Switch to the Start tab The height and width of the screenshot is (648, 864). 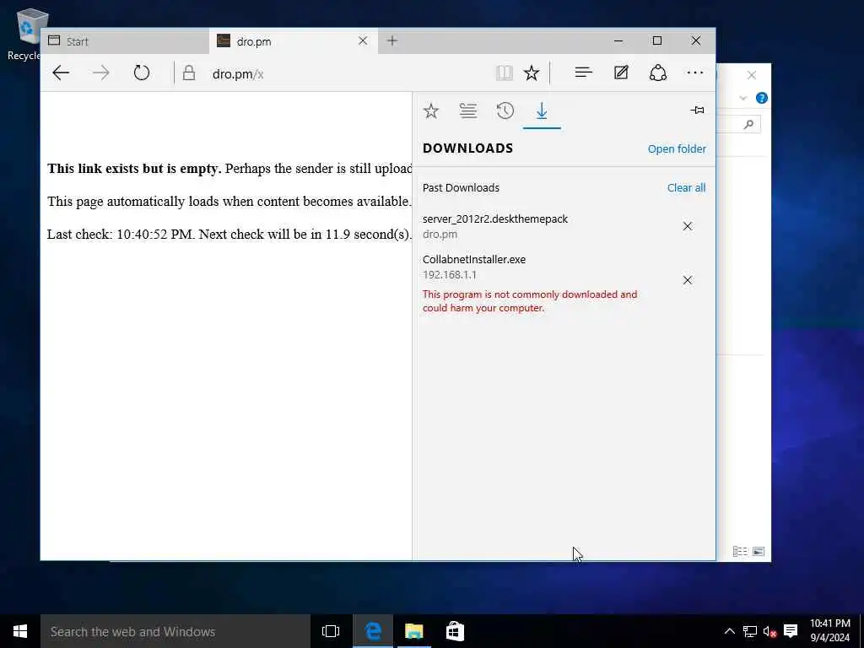125,41
